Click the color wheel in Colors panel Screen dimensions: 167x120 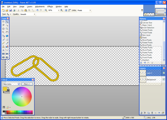pos(22,97)
